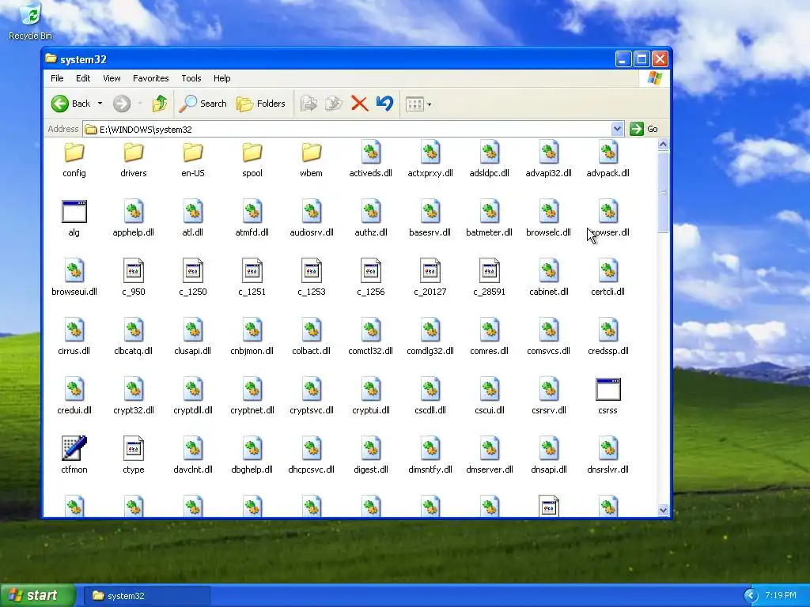The width and height of the screenshot is (810, 607).
Task: Click the cscui.dll file name
Action: pos(489,410)
